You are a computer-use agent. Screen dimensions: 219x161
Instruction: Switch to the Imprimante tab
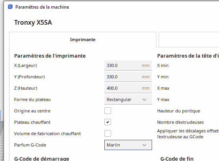(83, 40)
